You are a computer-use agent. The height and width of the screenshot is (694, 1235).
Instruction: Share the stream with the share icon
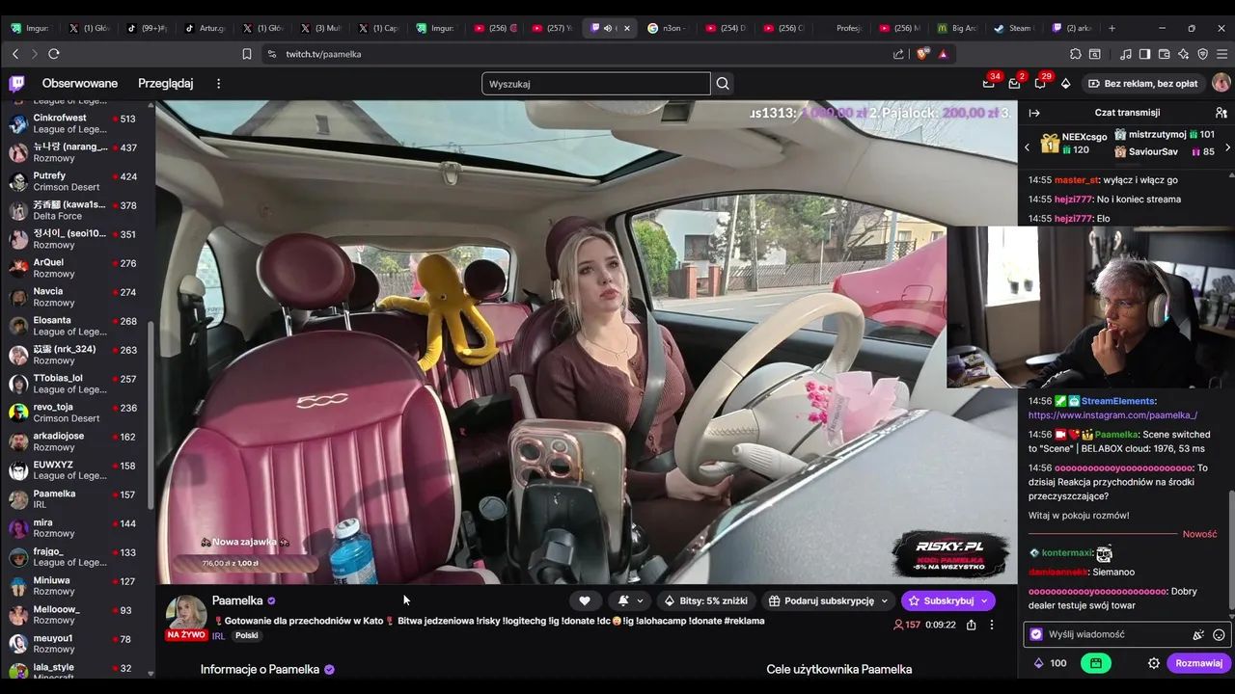(x=971, y=625)
